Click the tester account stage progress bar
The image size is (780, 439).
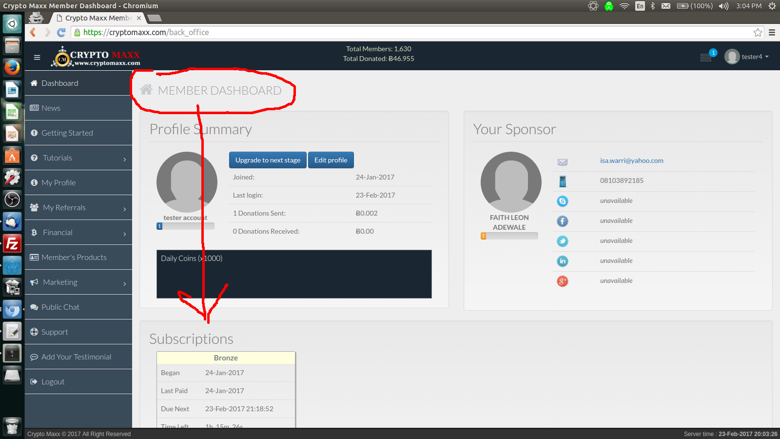click(185, 226)
